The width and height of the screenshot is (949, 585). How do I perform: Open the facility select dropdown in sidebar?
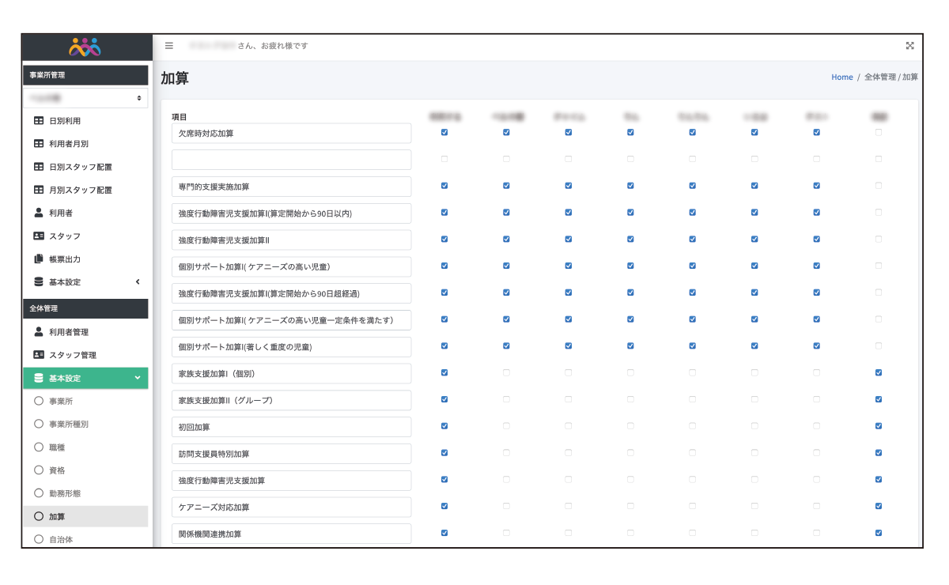[85, 98]
